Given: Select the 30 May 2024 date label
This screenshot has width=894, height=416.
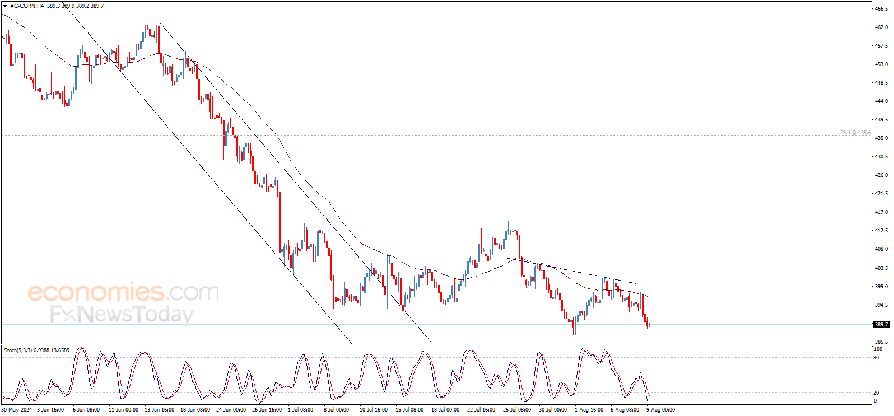Looking at the screenshot, I should point(17,410).
